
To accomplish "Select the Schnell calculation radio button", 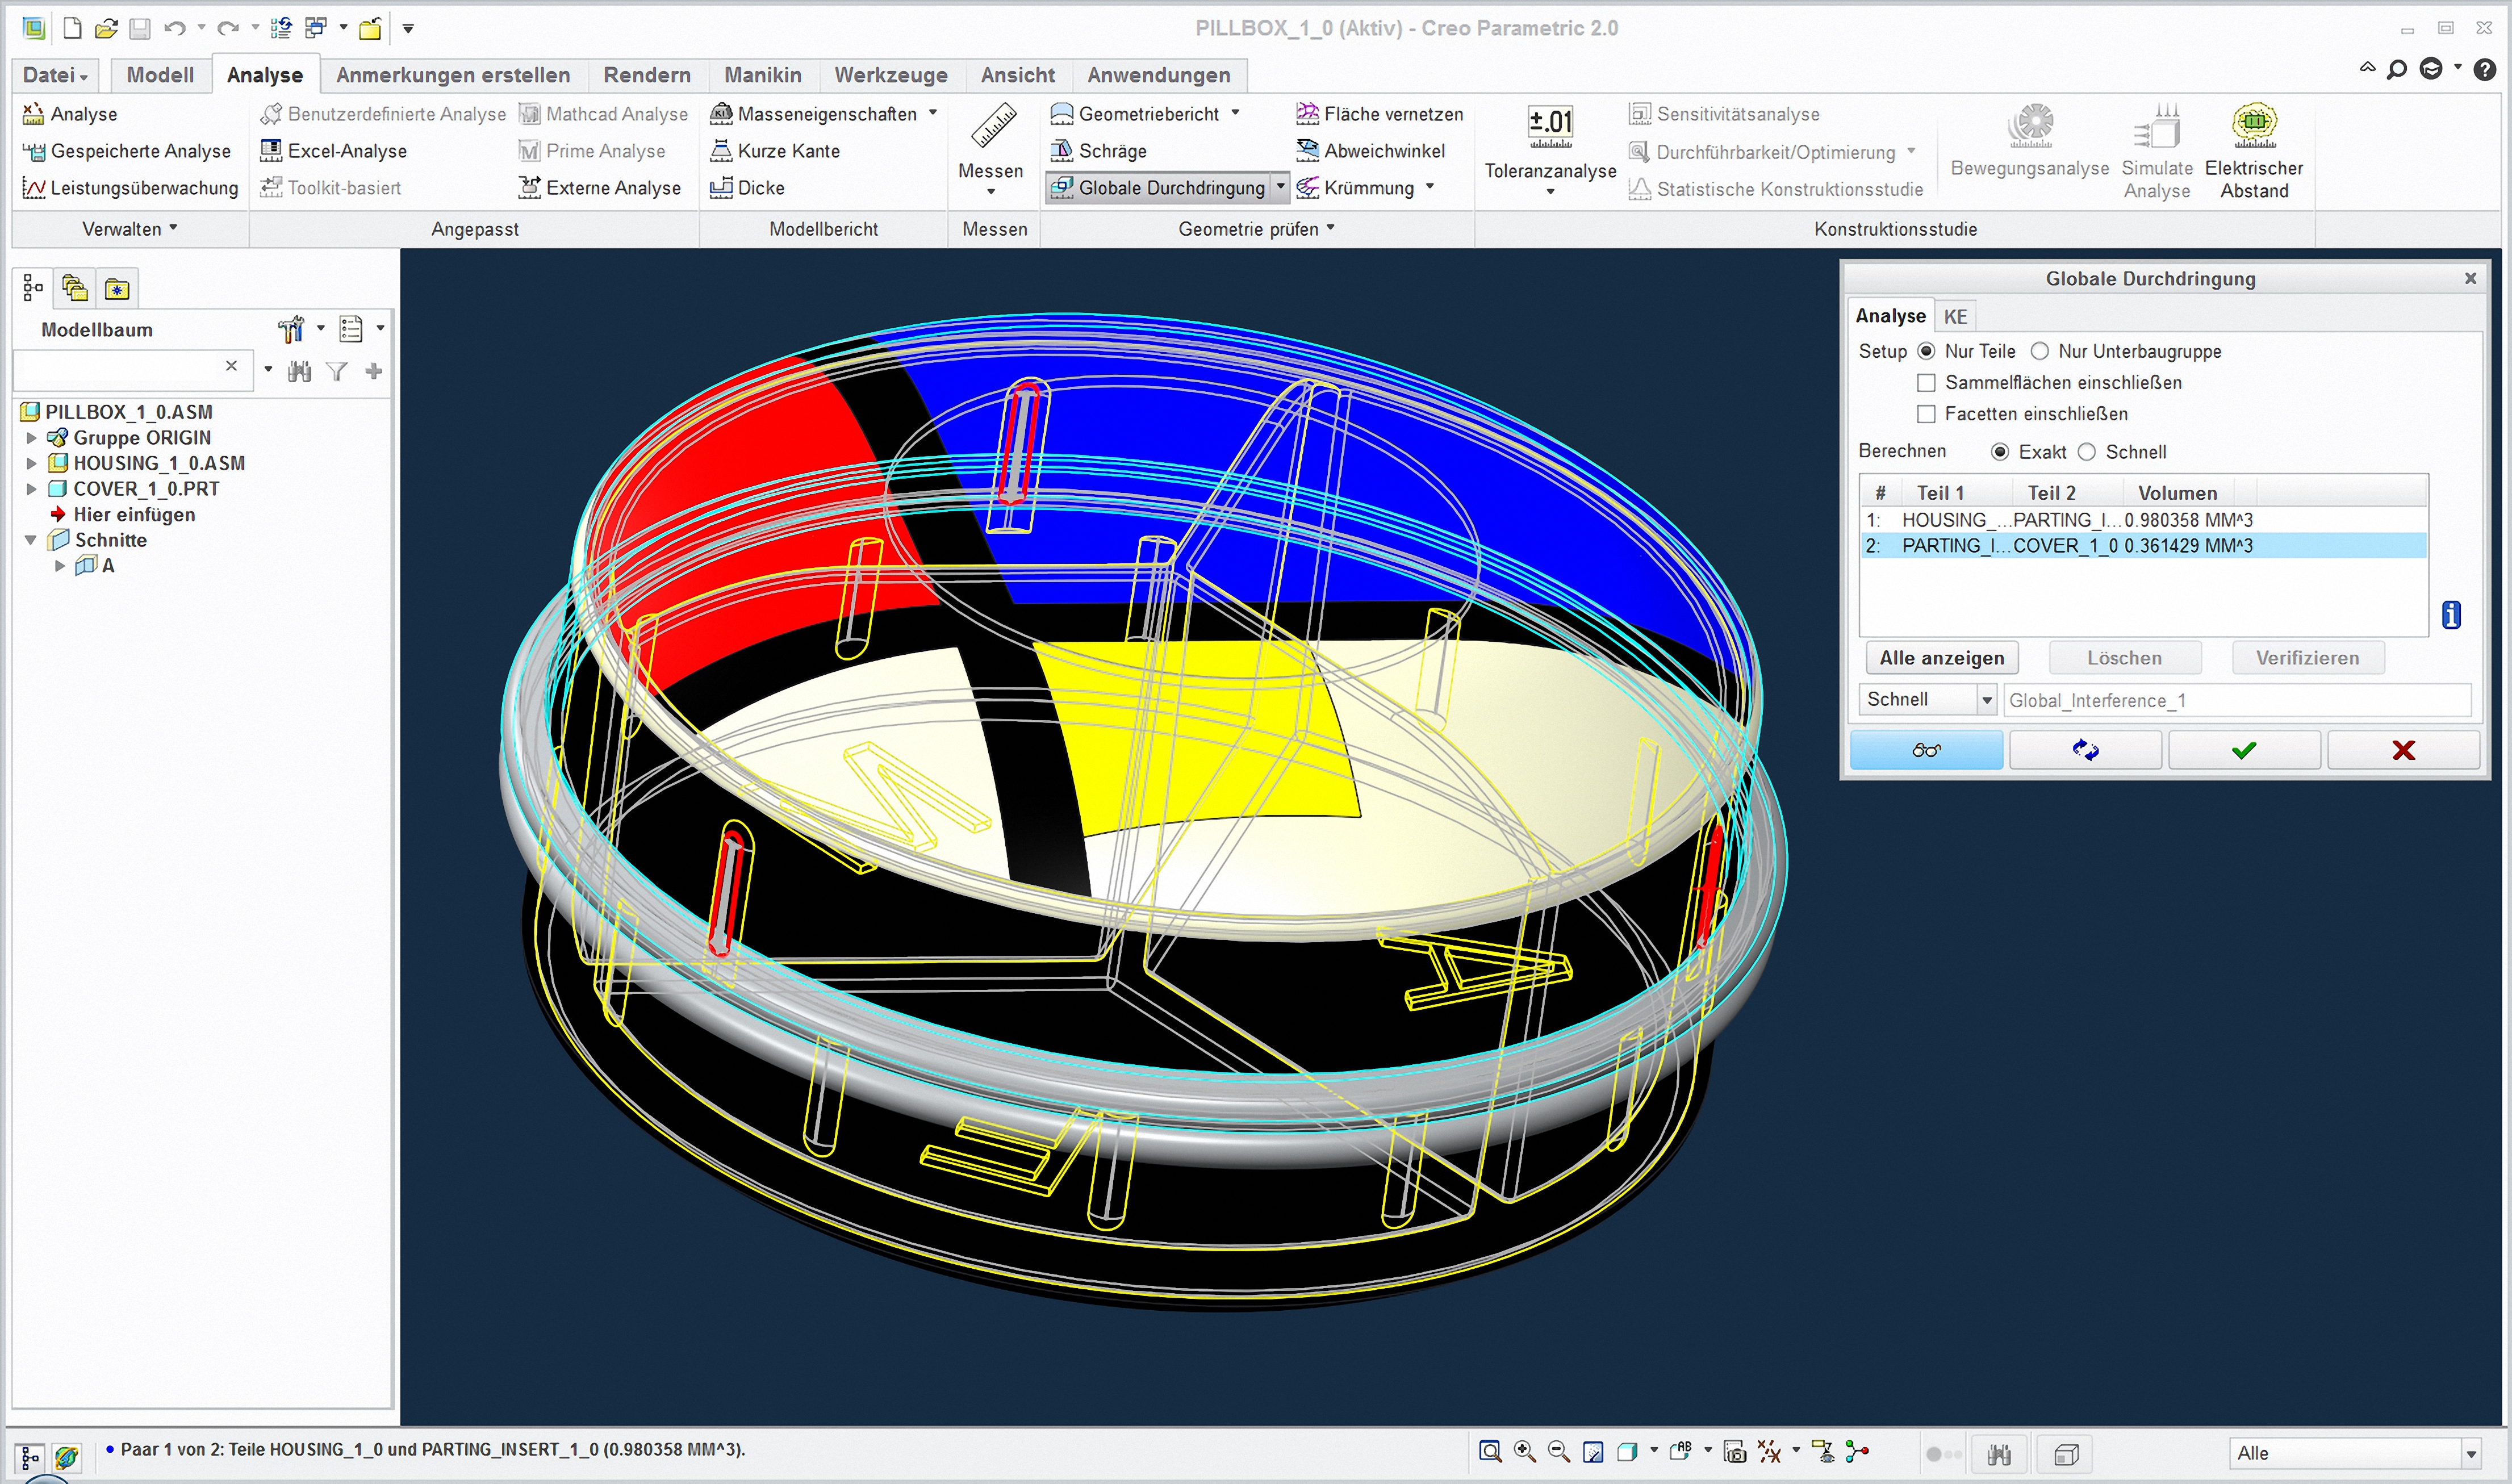I will 2086,452.
